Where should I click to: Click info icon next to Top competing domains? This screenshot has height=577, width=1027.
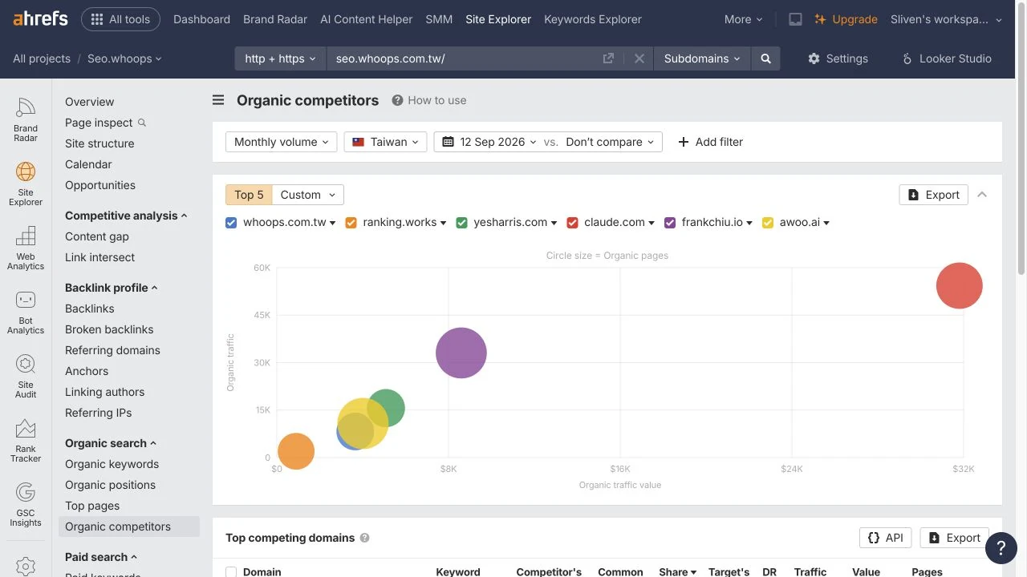(364, 538)
